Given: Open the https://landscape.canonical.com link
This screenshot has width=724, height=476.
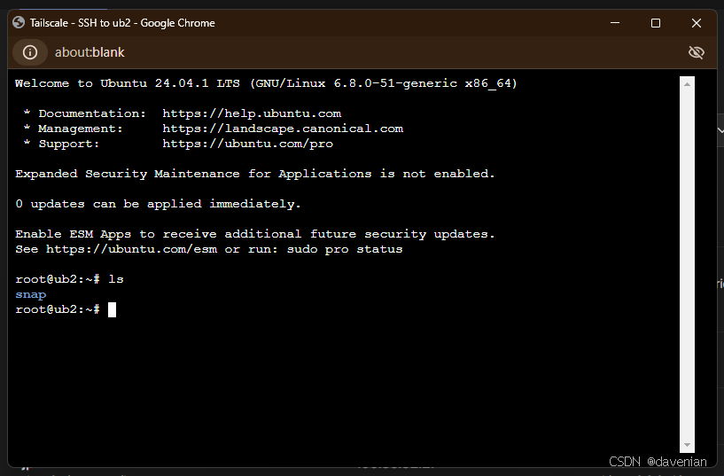Looking at the screenshot, I should 283,129.
